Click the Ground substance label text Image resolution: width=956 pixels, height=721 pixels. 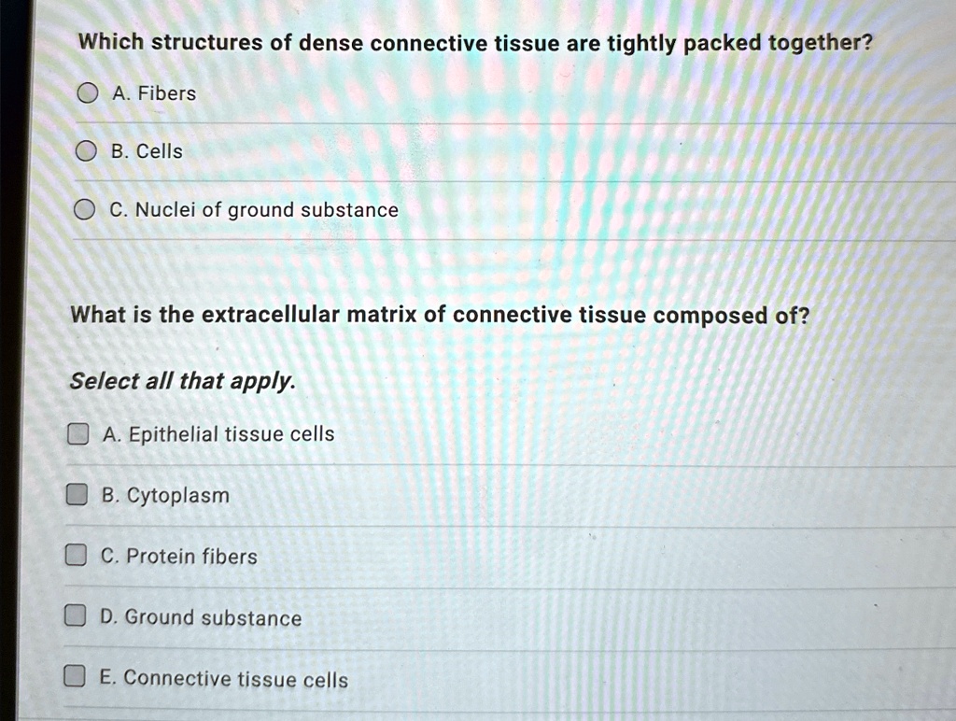pyautogui.click(x=201, y=617)
